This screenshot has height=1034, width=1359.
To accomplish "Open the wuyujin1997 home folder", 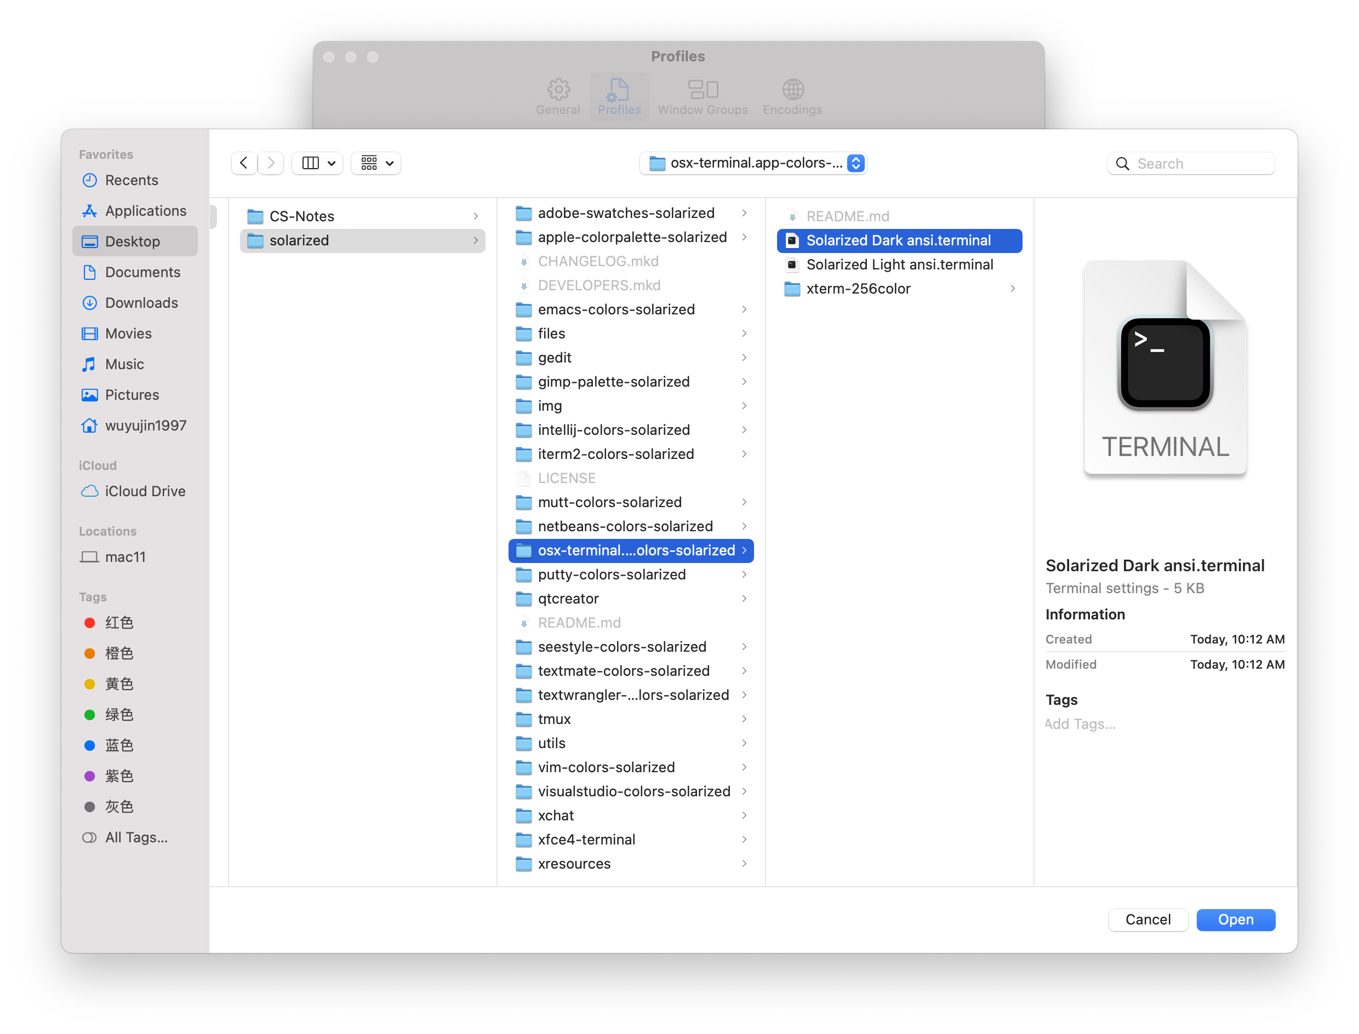I will [145, 426].
